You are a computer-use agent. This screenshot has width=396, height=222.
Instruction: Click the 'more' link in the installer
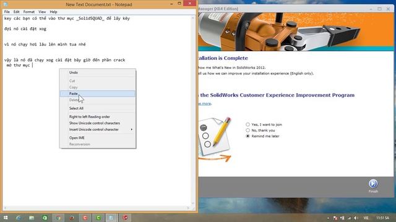tap(205, 104)
